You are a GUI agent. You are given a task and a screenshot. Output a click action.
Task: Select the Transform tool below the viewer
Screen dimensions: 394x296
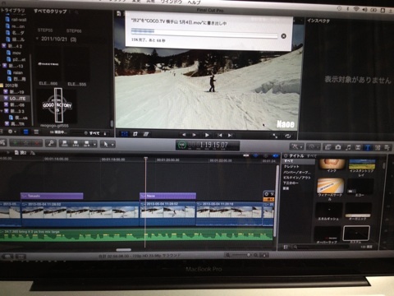tap(125, 134)
